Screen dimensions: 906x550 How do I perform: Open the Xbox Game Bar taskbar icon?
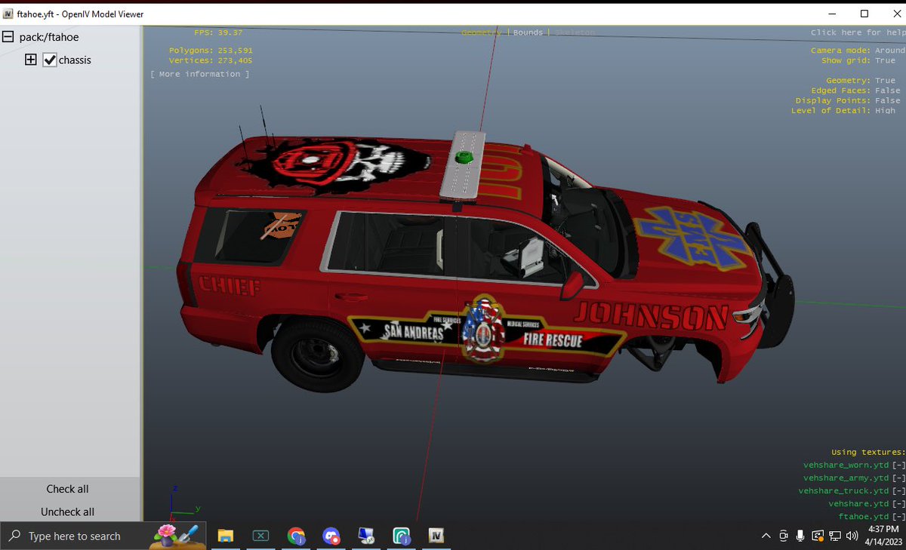tap(260, 536)
